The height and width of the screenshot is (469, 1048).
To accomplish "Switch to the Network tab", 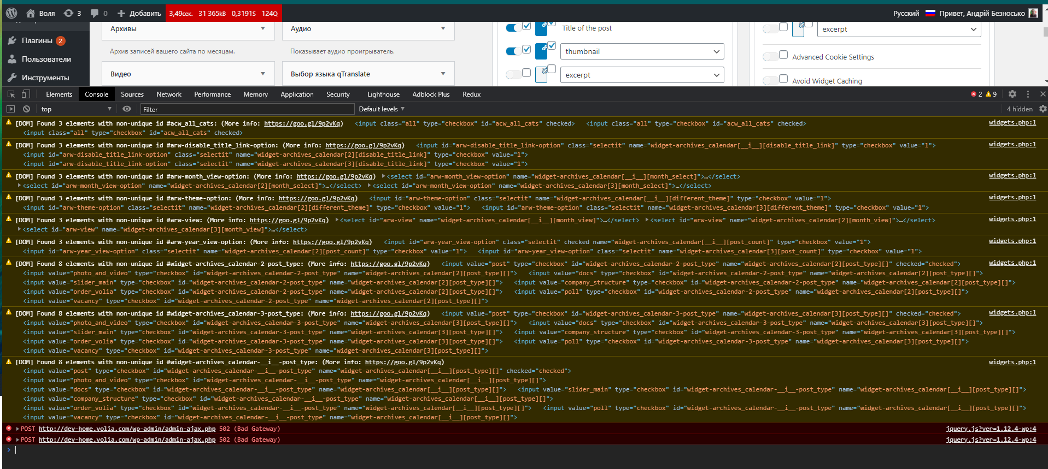I will tap(169, 94).
